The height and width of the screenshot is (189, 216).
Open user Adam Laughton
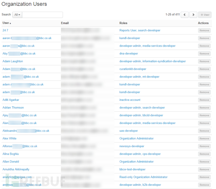tap(13, 61)
